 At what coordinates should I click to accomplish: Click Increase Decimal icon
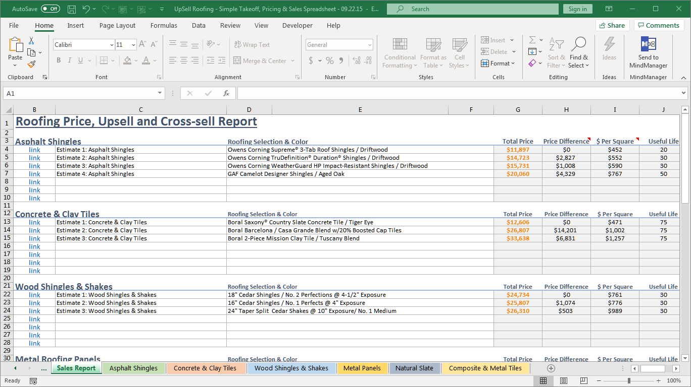pyautogui.click(x=357, y=60)
